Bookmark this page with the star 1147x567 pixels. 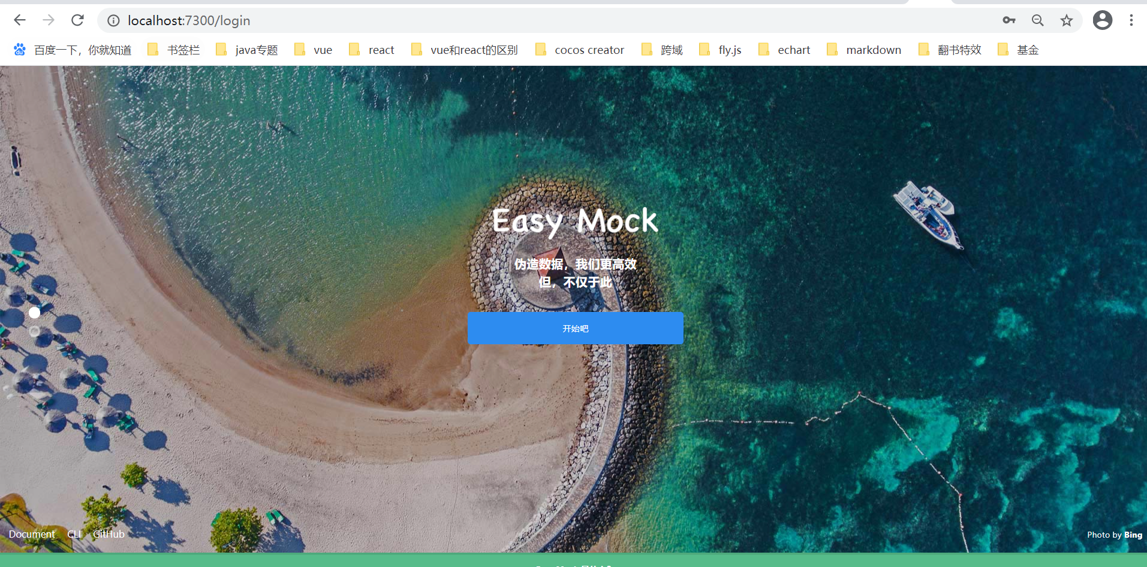(x=1067, y=20)
